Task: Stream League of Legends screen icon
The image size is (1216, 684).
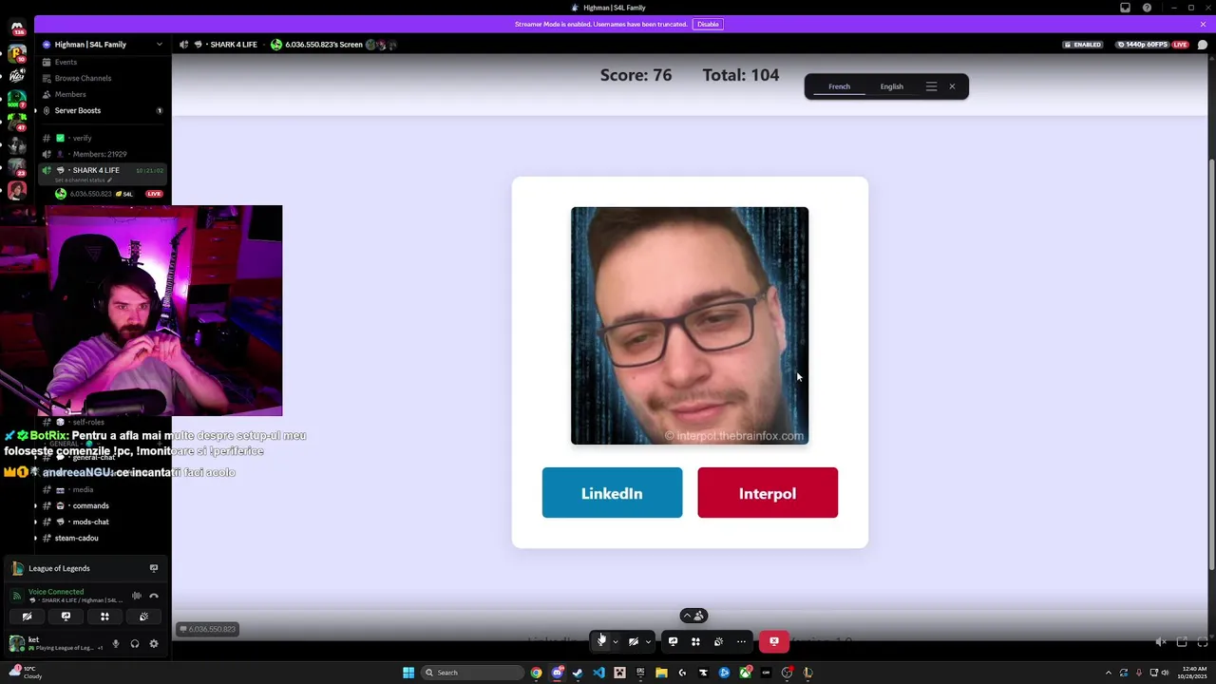Action: [153, 568]
